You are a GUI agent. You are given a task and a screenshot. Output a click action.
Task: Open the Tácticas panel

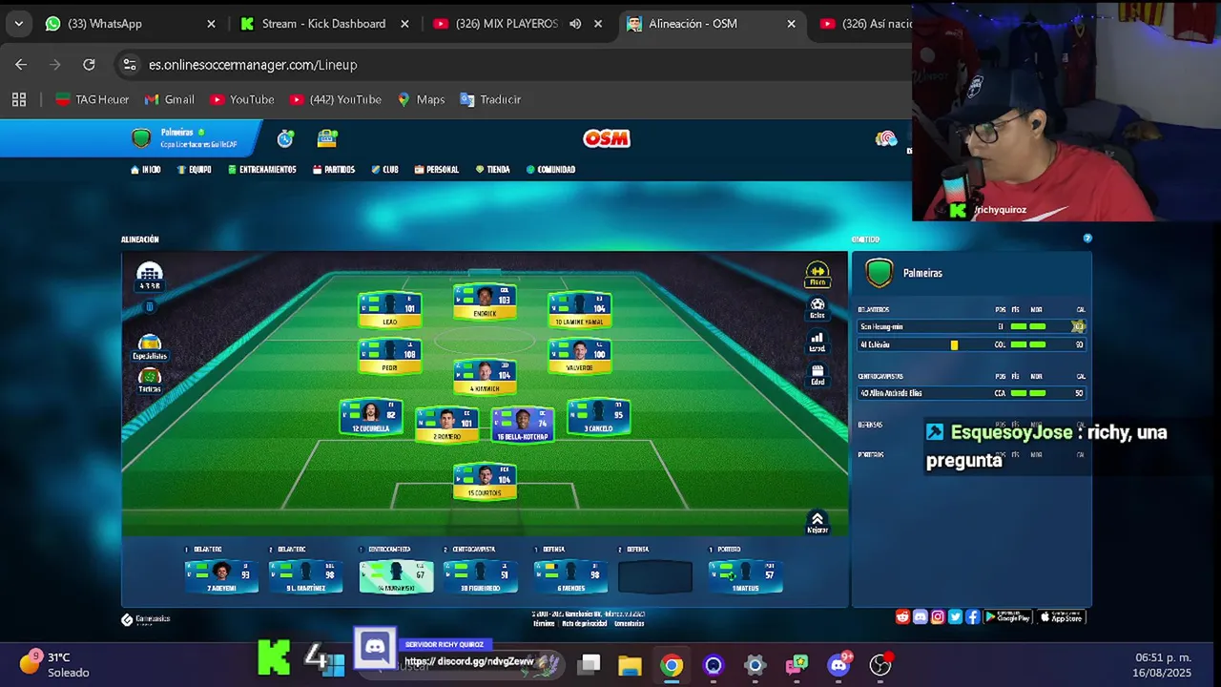point(150,381)
